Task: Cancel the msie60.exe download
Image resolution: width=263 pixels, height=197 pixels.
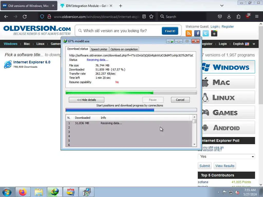Action: click(x=180, y=100)
